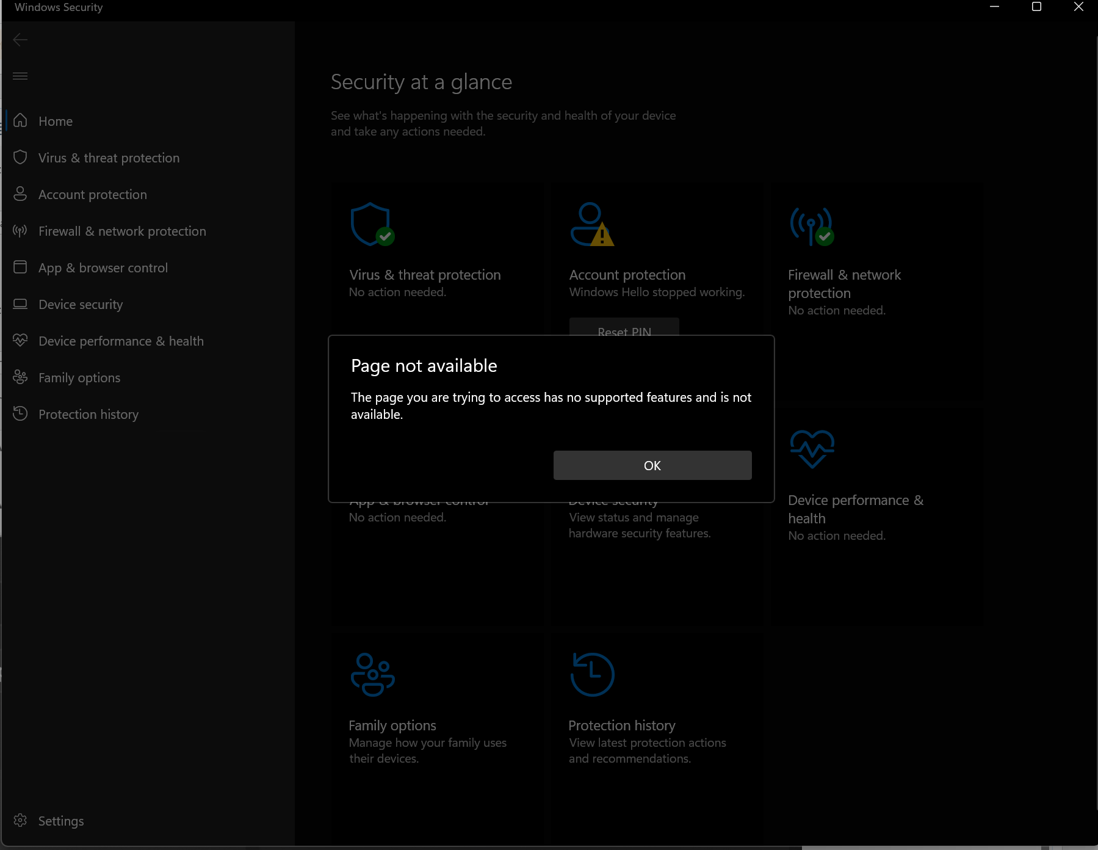1098x850 pixels.
Task: Minimize the Windows Security window
Action: point(994,7)
